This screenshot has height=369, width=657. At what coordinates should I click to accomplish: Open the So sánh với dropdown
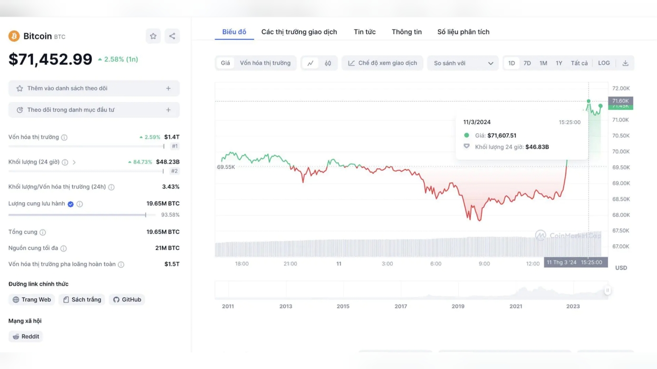pyautogui.click(x=463, y=63)
